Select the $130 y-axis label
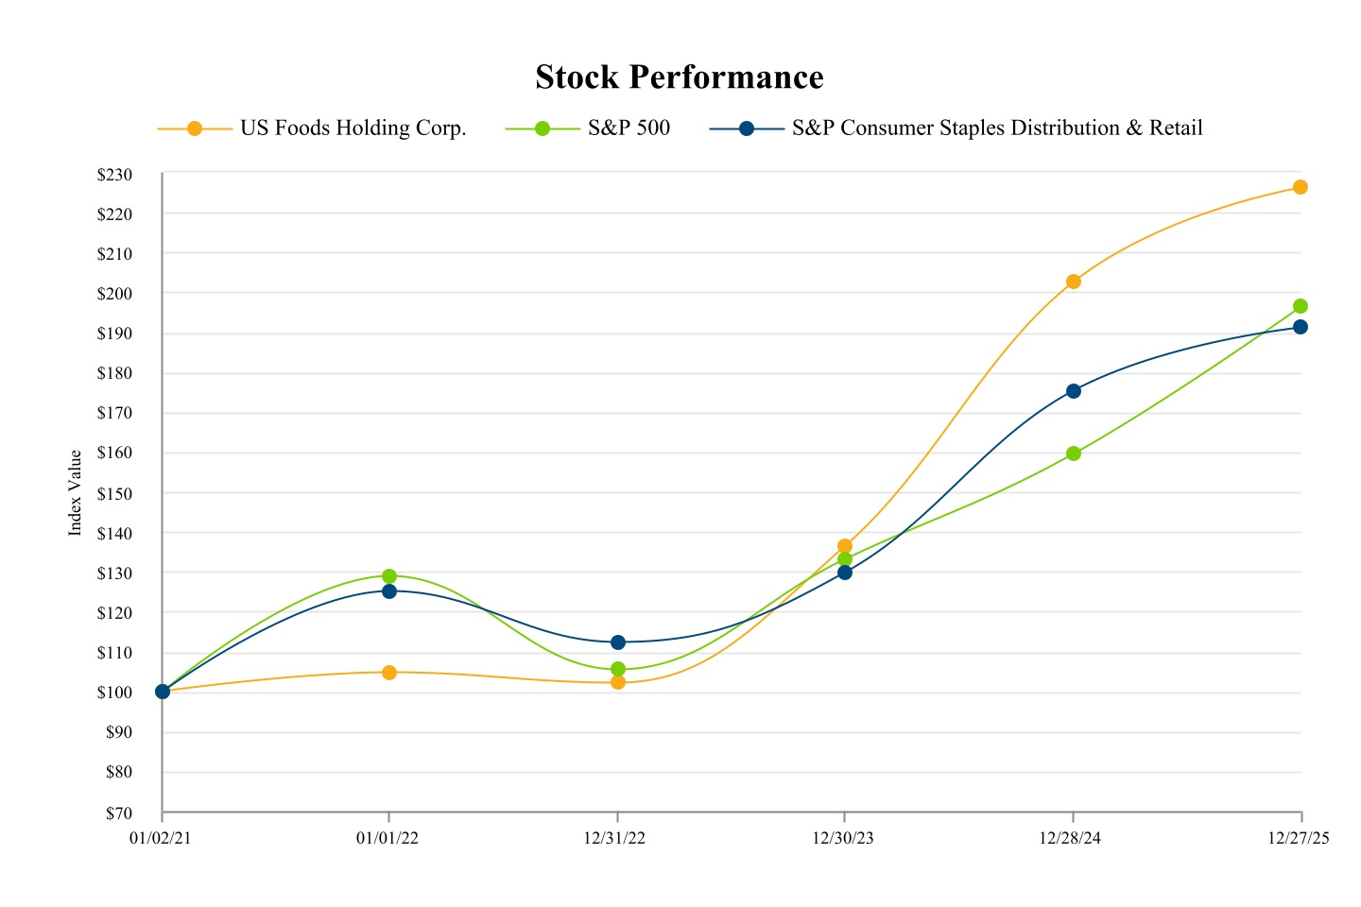The image size is (1361, 907). [x=113, y=573]
